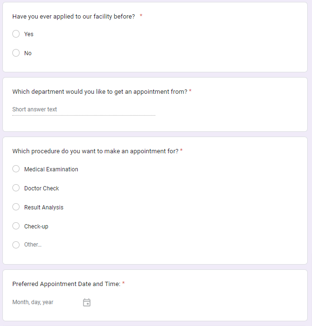Viewport: 312px width, 326px height.
Task: Click the 'applied to our facility before' question title
Action: [73, 16]
